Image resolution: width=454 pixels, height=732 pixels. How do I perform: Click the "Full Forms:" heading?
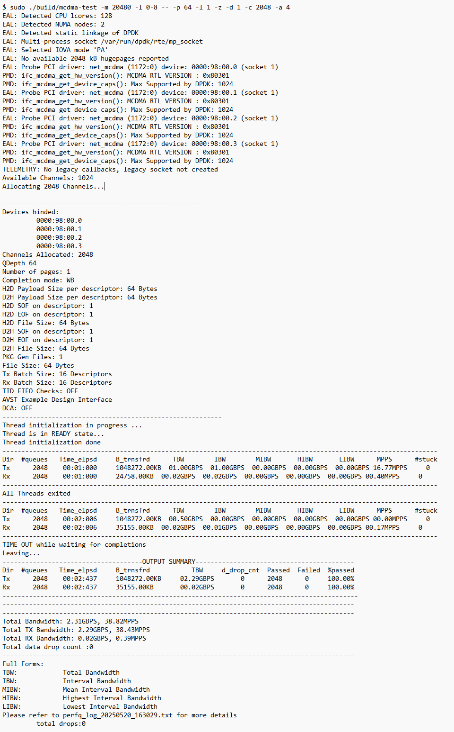pos(23,664)
